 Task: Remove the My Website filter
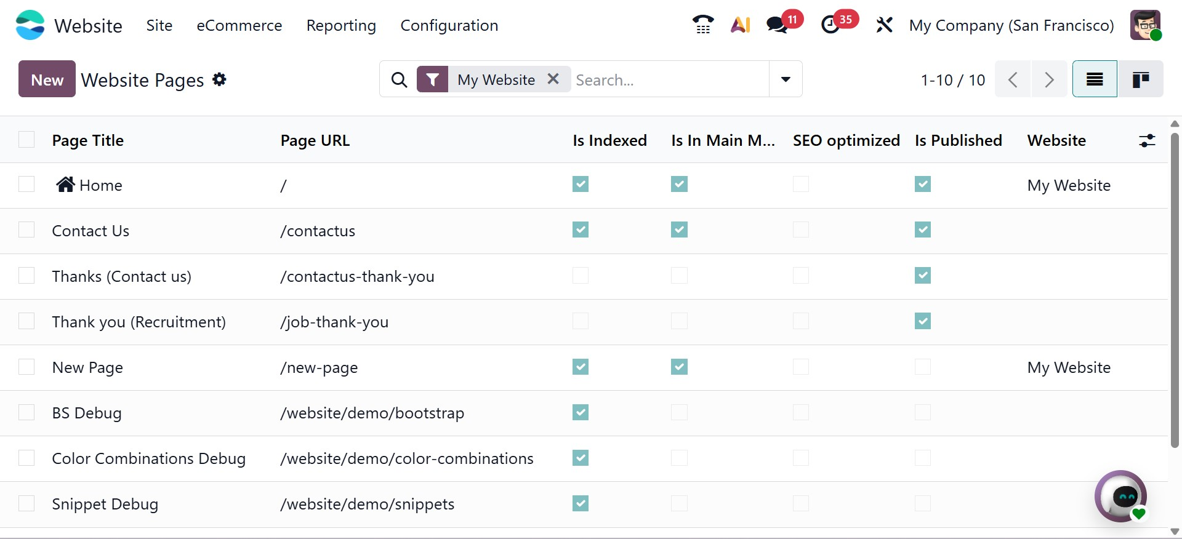tap(553, 79)
